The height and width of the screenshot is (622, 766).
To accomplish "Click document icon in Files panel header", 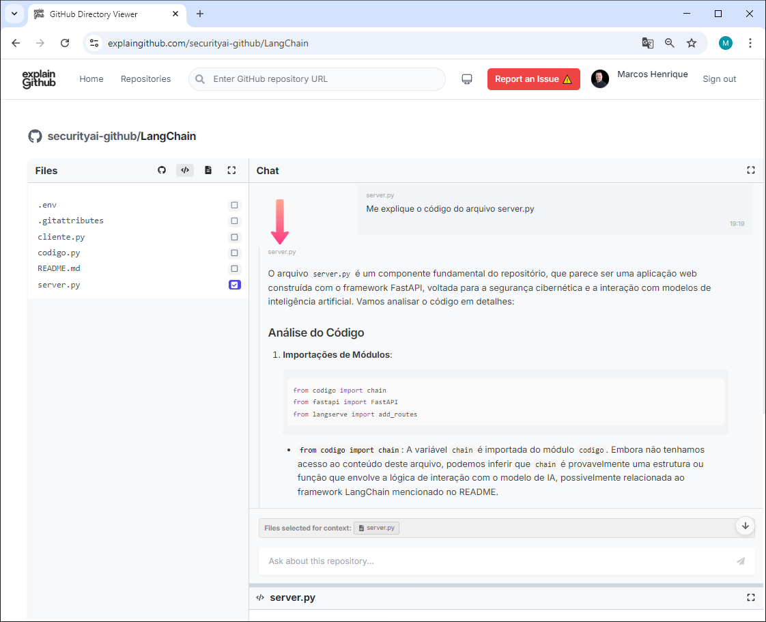I will (208, 170).
